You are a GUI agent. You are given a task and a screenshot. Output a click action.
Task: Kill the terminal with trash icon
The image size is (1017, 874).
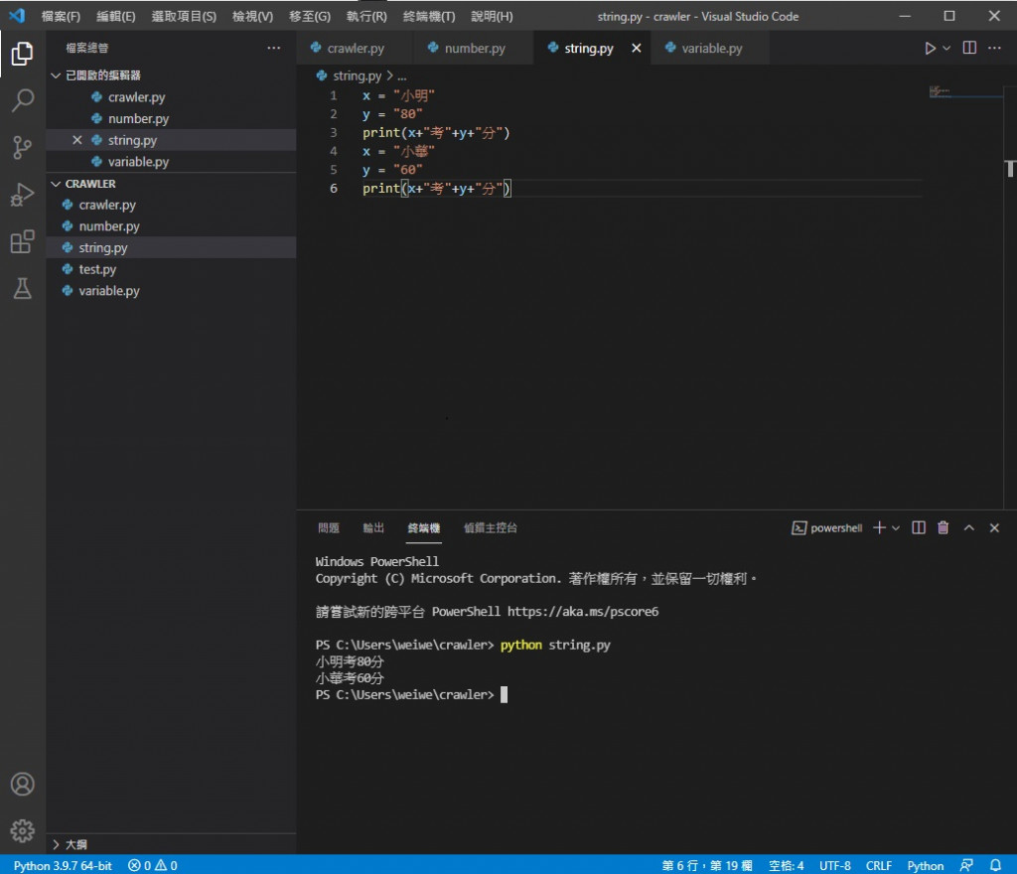click(944, 527)
